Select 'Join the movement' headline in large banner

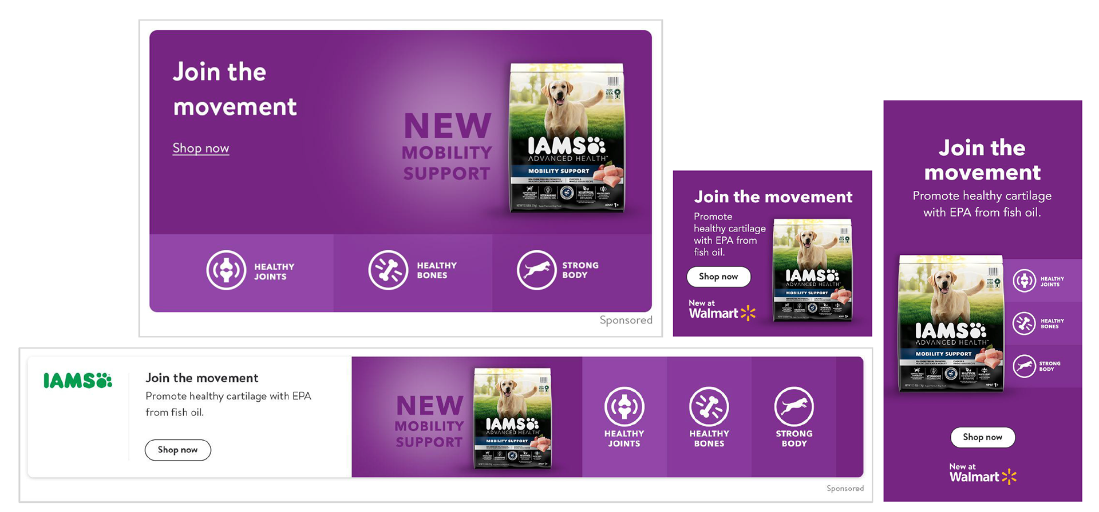[x=235, y=89]
